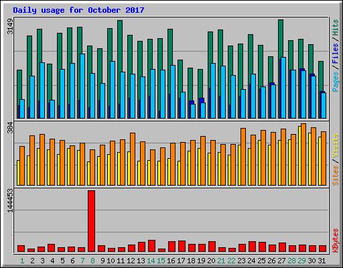Click day label 4 on the x-axis
The image size is (343, 268).
(52, 261)
